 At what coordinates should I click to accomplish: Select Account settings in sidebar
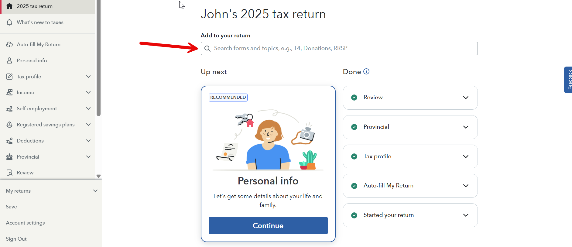tap(25, 223)
